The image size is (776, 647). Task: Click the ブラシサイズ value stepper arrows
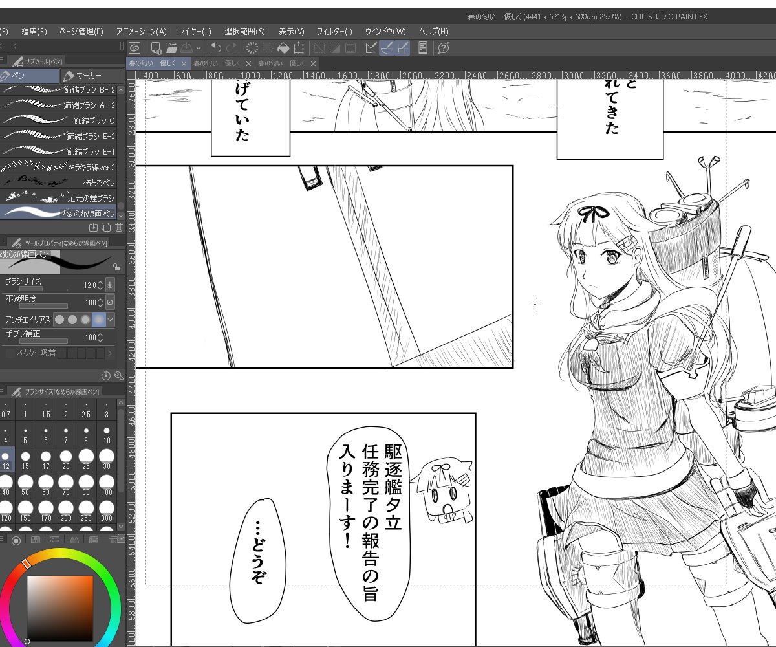coord(100,285)
